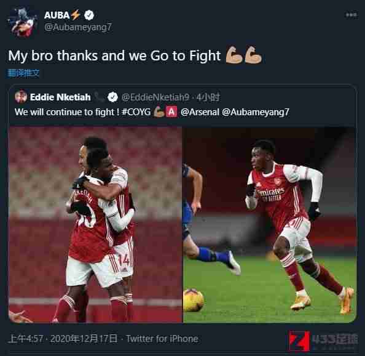This screenshot has height=356, width=365.
Task: Click the translate tweet link
Action: [23, 73]
